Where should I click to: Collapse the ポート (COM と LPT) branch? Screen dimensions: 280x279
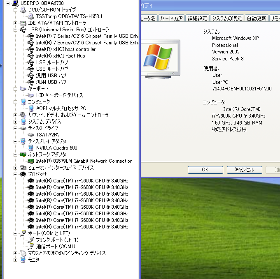pos(15,233)
